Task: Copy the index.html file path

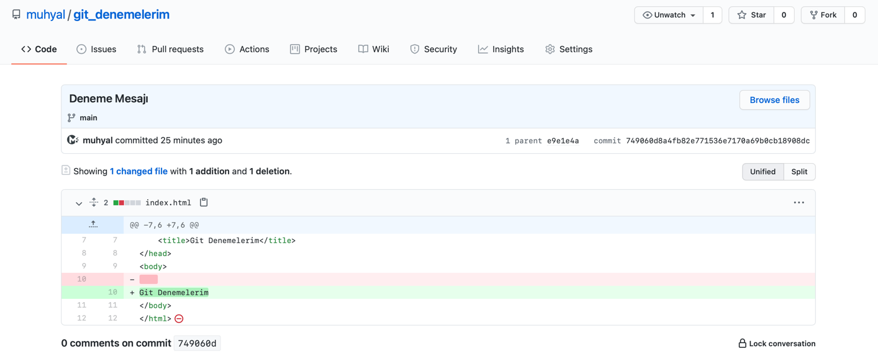Action: 204,202
